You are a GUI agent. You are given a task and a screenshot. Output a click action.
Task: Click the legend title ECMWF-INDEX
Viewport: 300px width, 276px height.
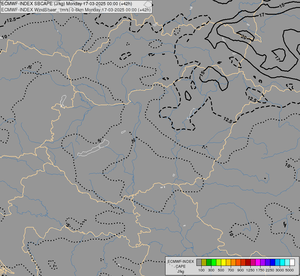pyautogui.click(x=181, y=262)
